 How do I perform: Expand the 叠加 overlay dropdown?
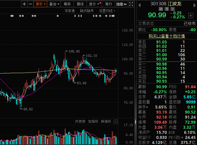(54, 4)
